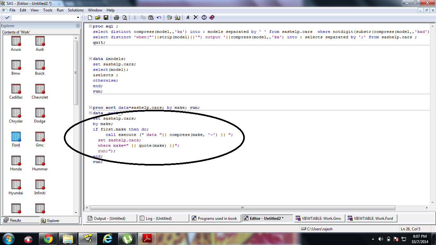Save the program using the diskette icon
The width and height of the screenshot is (436, 245).
click(x=105, y=18)
